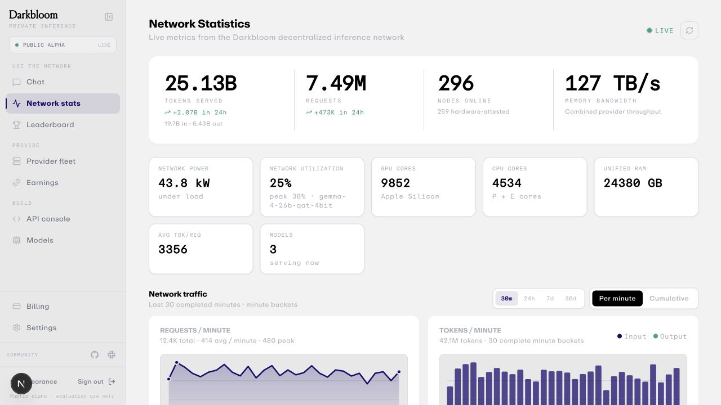Click the 296 nodes online value
721x405 pixels.
coord(456,84)
